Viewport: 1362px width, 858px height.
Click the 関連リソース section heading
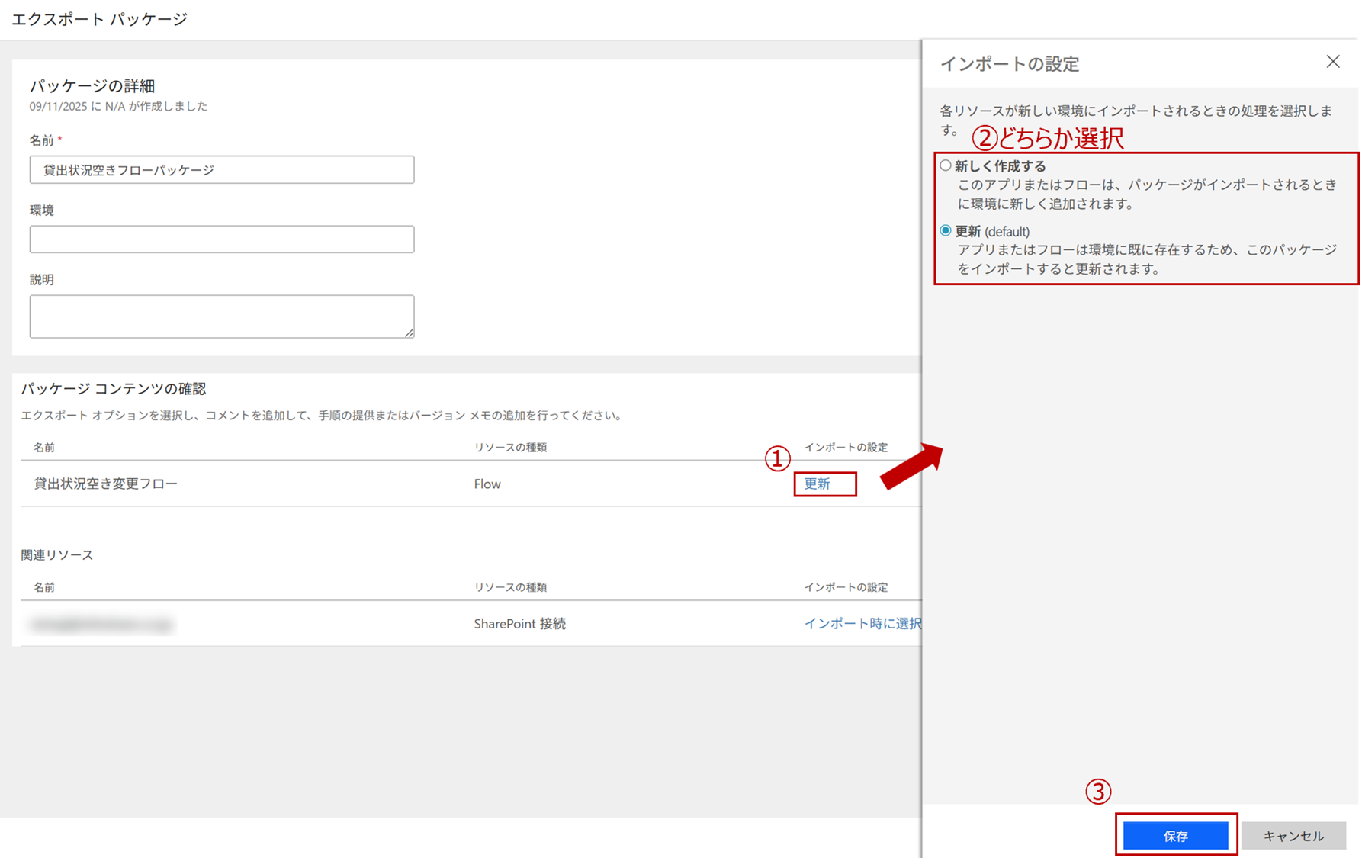pos(57,554)
